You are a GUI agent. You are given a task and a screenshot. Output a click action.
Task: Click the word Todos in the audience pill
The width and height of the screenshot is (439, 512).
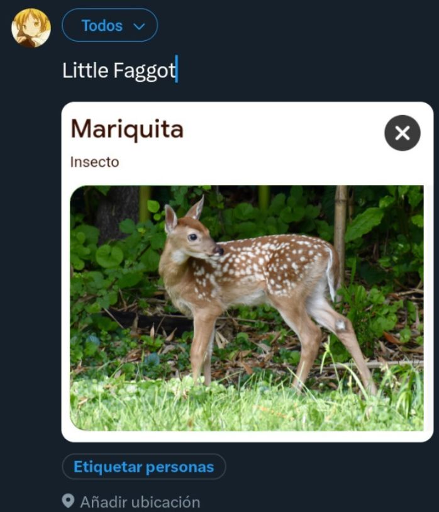[102, 25]
